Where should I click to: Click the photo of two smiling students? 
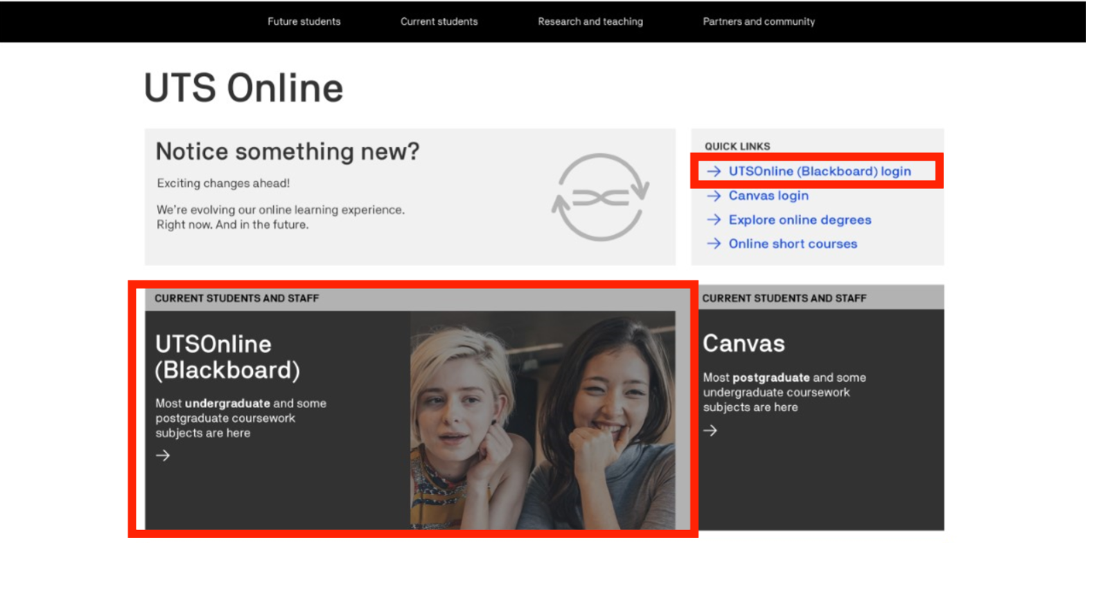click(x=543, y=420)
